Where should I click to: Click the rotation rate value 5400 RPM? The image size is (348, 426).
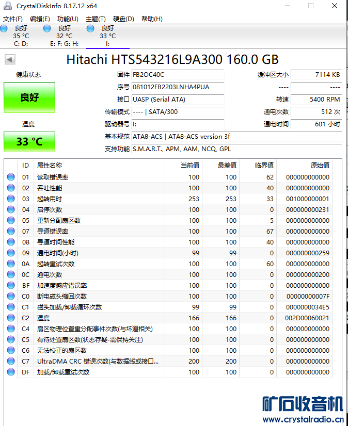coord(317,100)
